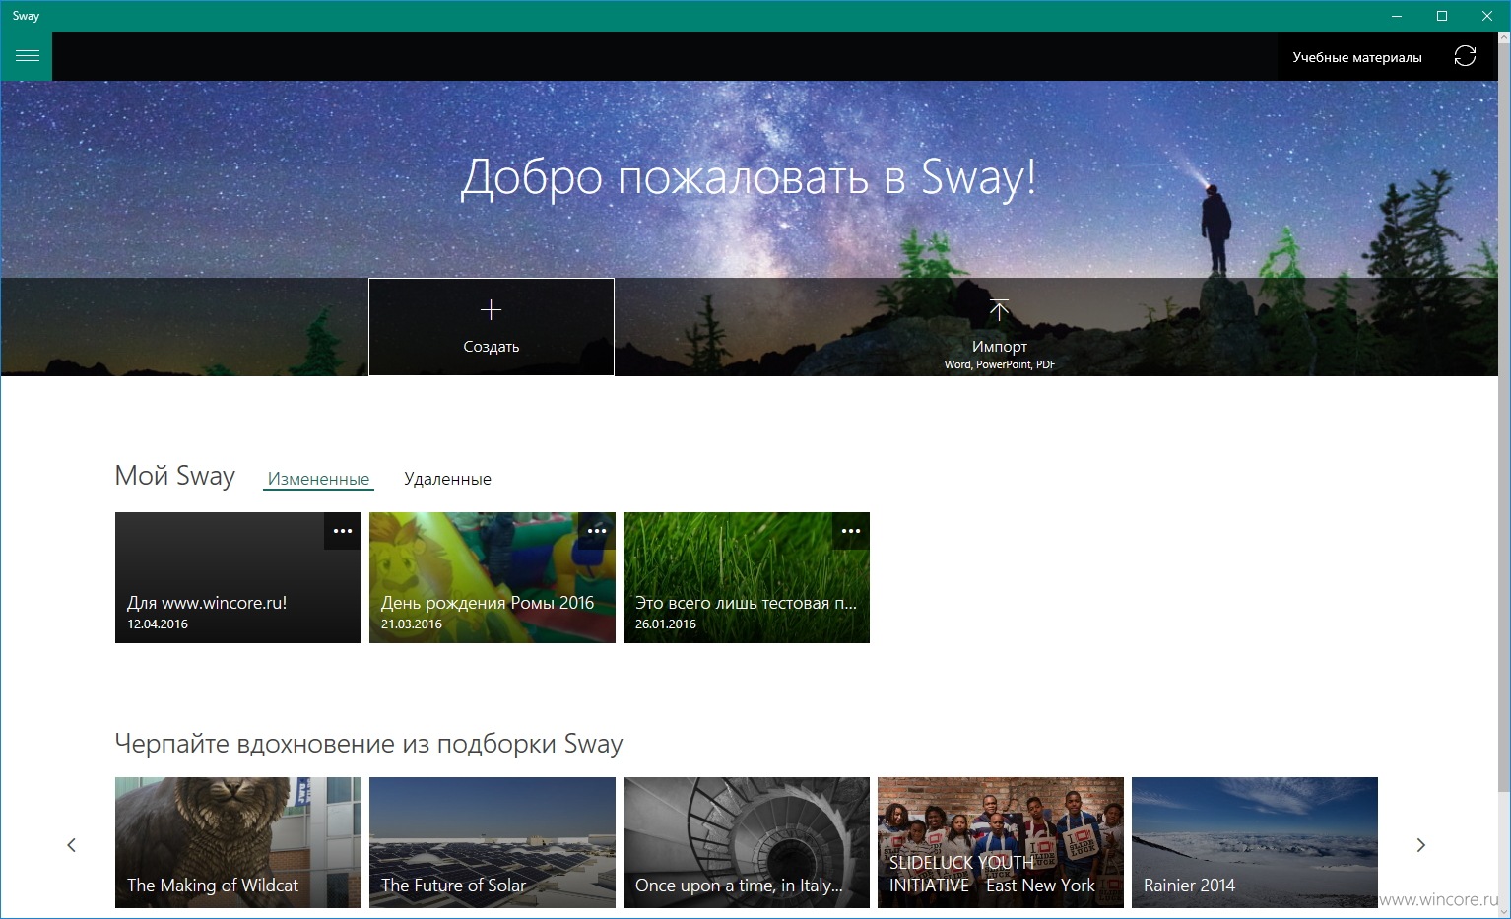This screenshot has width=1511, height=919.
Task: Open more options for Это всего лишь тестовая card
Action: pyautogui.click(x=851, y=531)
